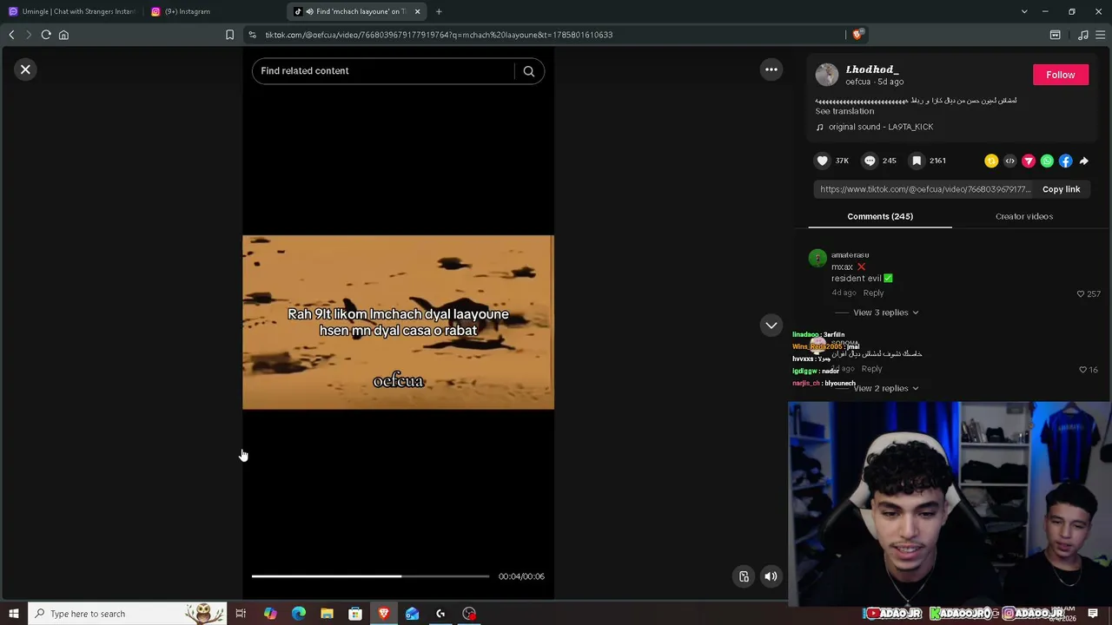
Task: Open Microsoft Store from the taskbar
Action: click(355, 614)
